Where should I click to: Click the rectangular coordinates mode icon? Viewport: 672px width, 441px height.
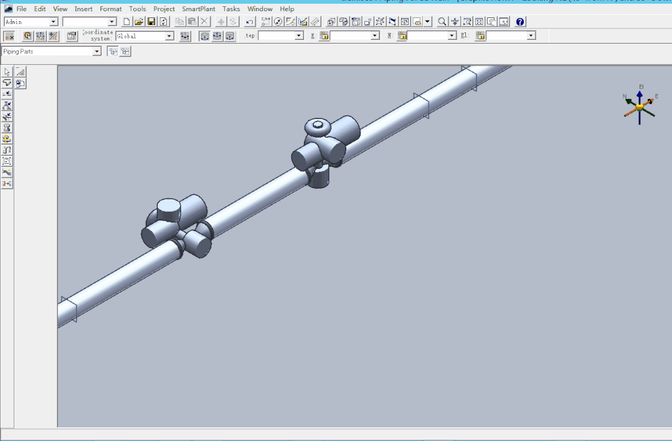(x=204, y=36)
